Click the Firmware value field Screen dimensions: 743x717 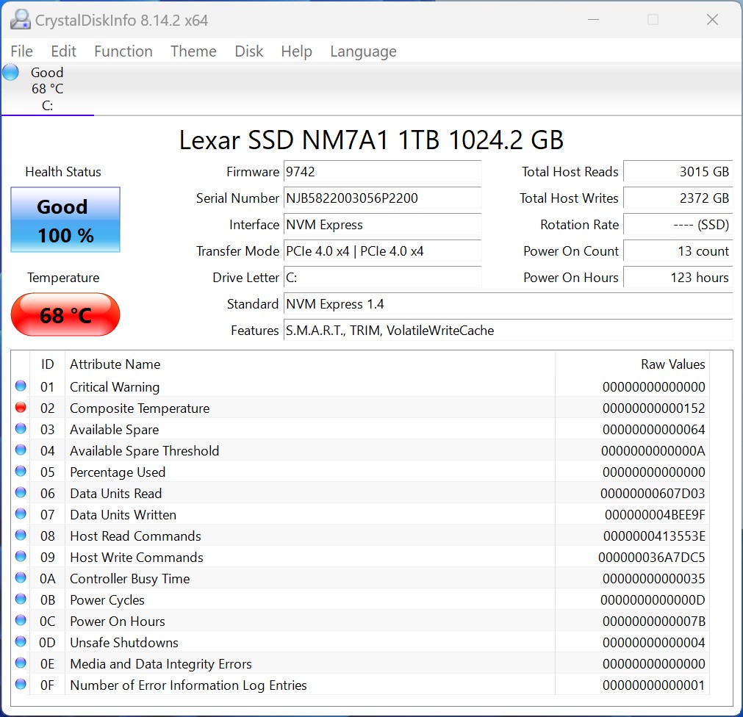[x=382, y=172]
